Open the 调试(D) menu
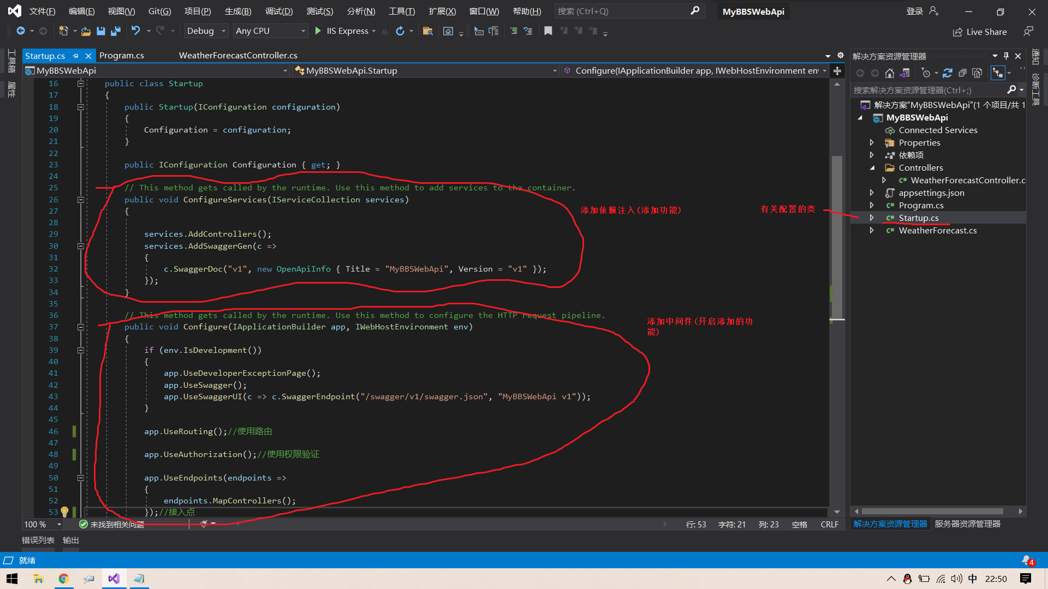 point(279,11)
